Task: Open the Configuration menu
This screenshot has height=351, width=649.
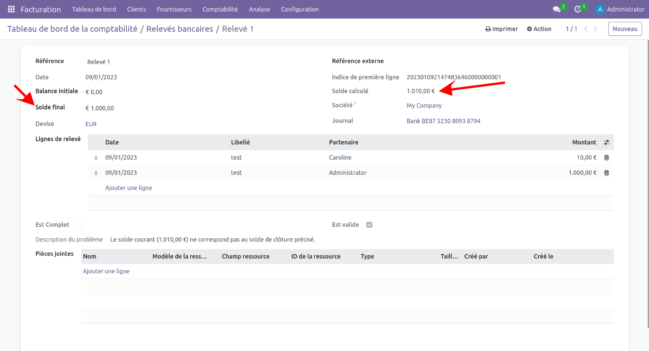Action: (300, 9)
